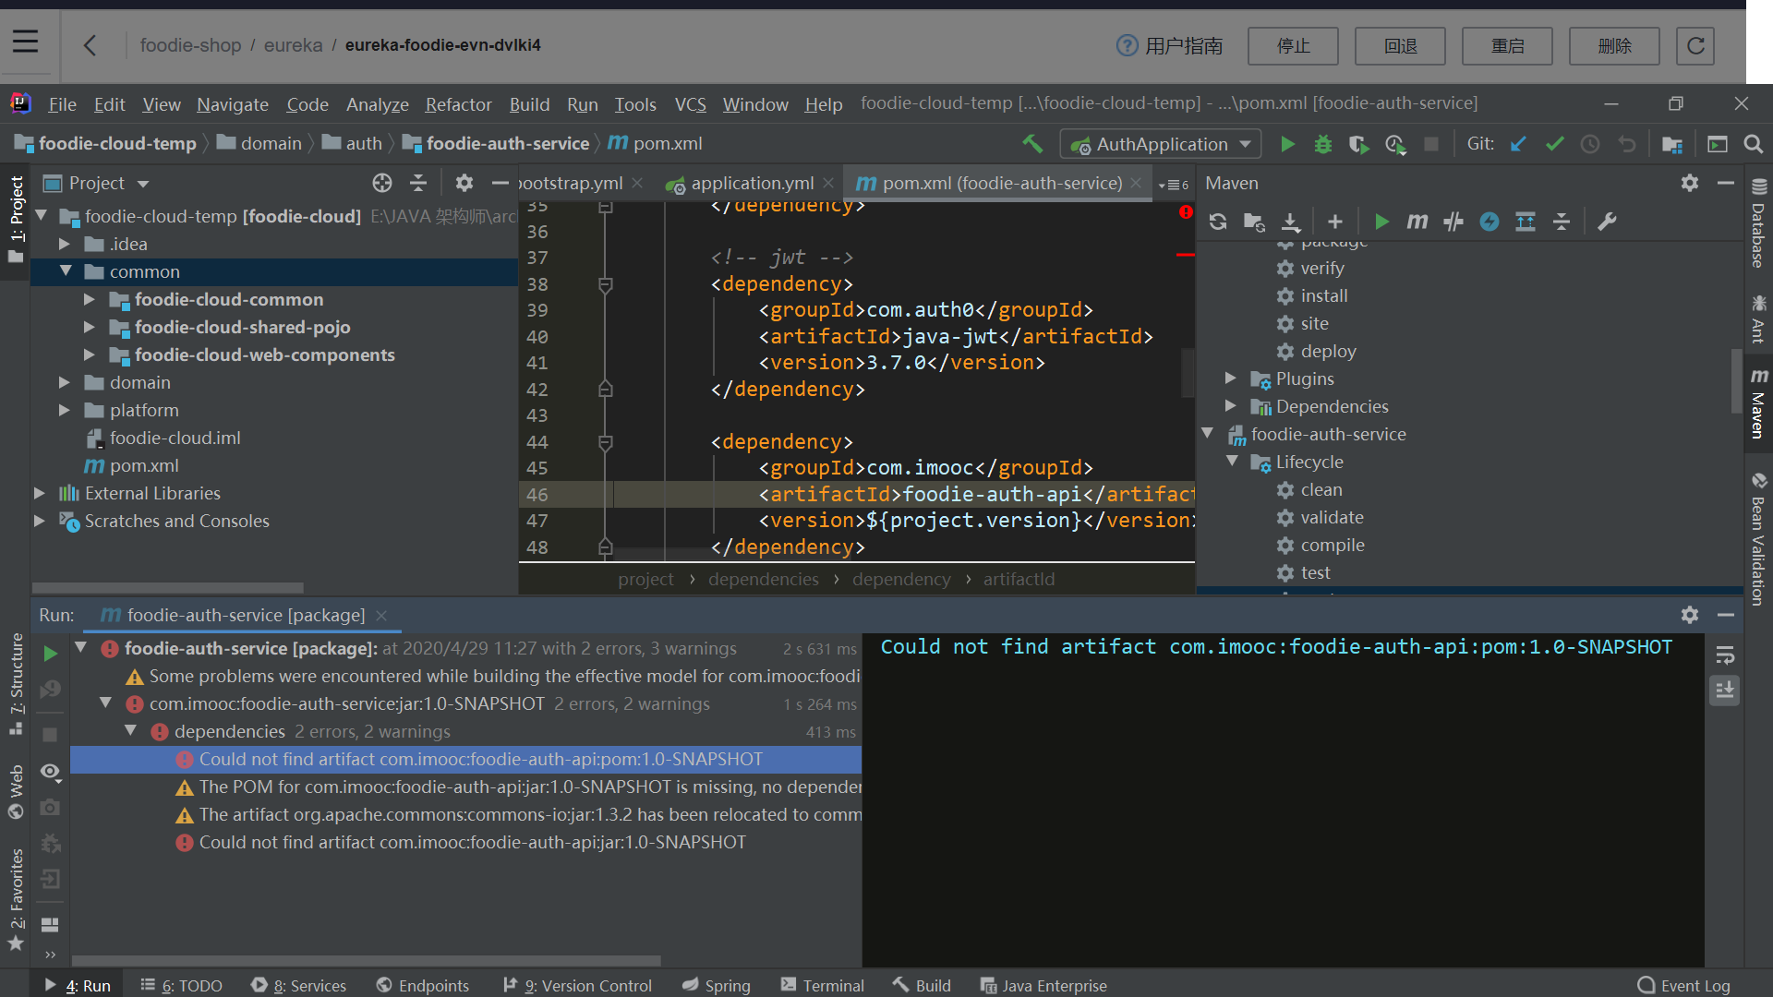This screenshot has height=997, width=1773.
Task: Open the 用户指南 help link
Action: click(1169, 45)
